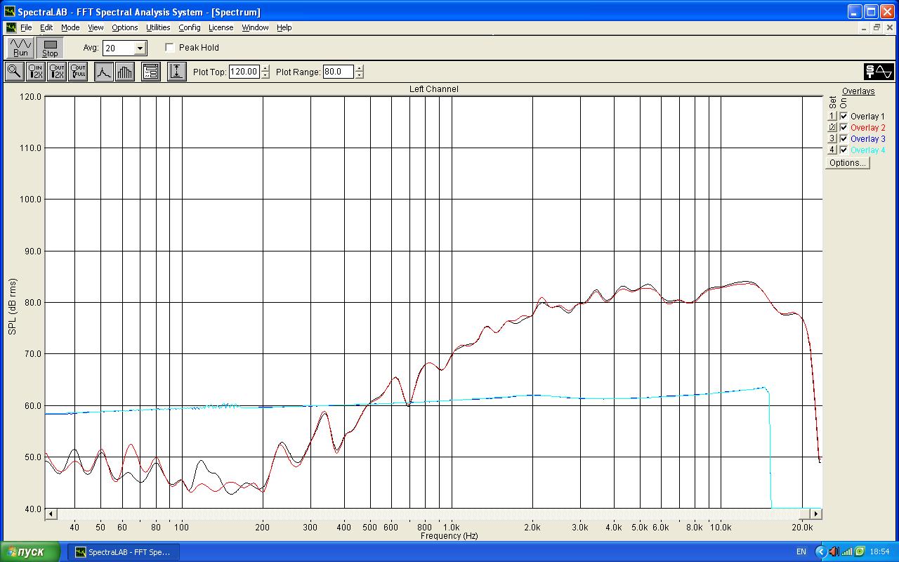The height and width of the screenshot is (562, 899).
Task: Open the Utilities menu
Action: pyautogui.click(x=158, y=27)
